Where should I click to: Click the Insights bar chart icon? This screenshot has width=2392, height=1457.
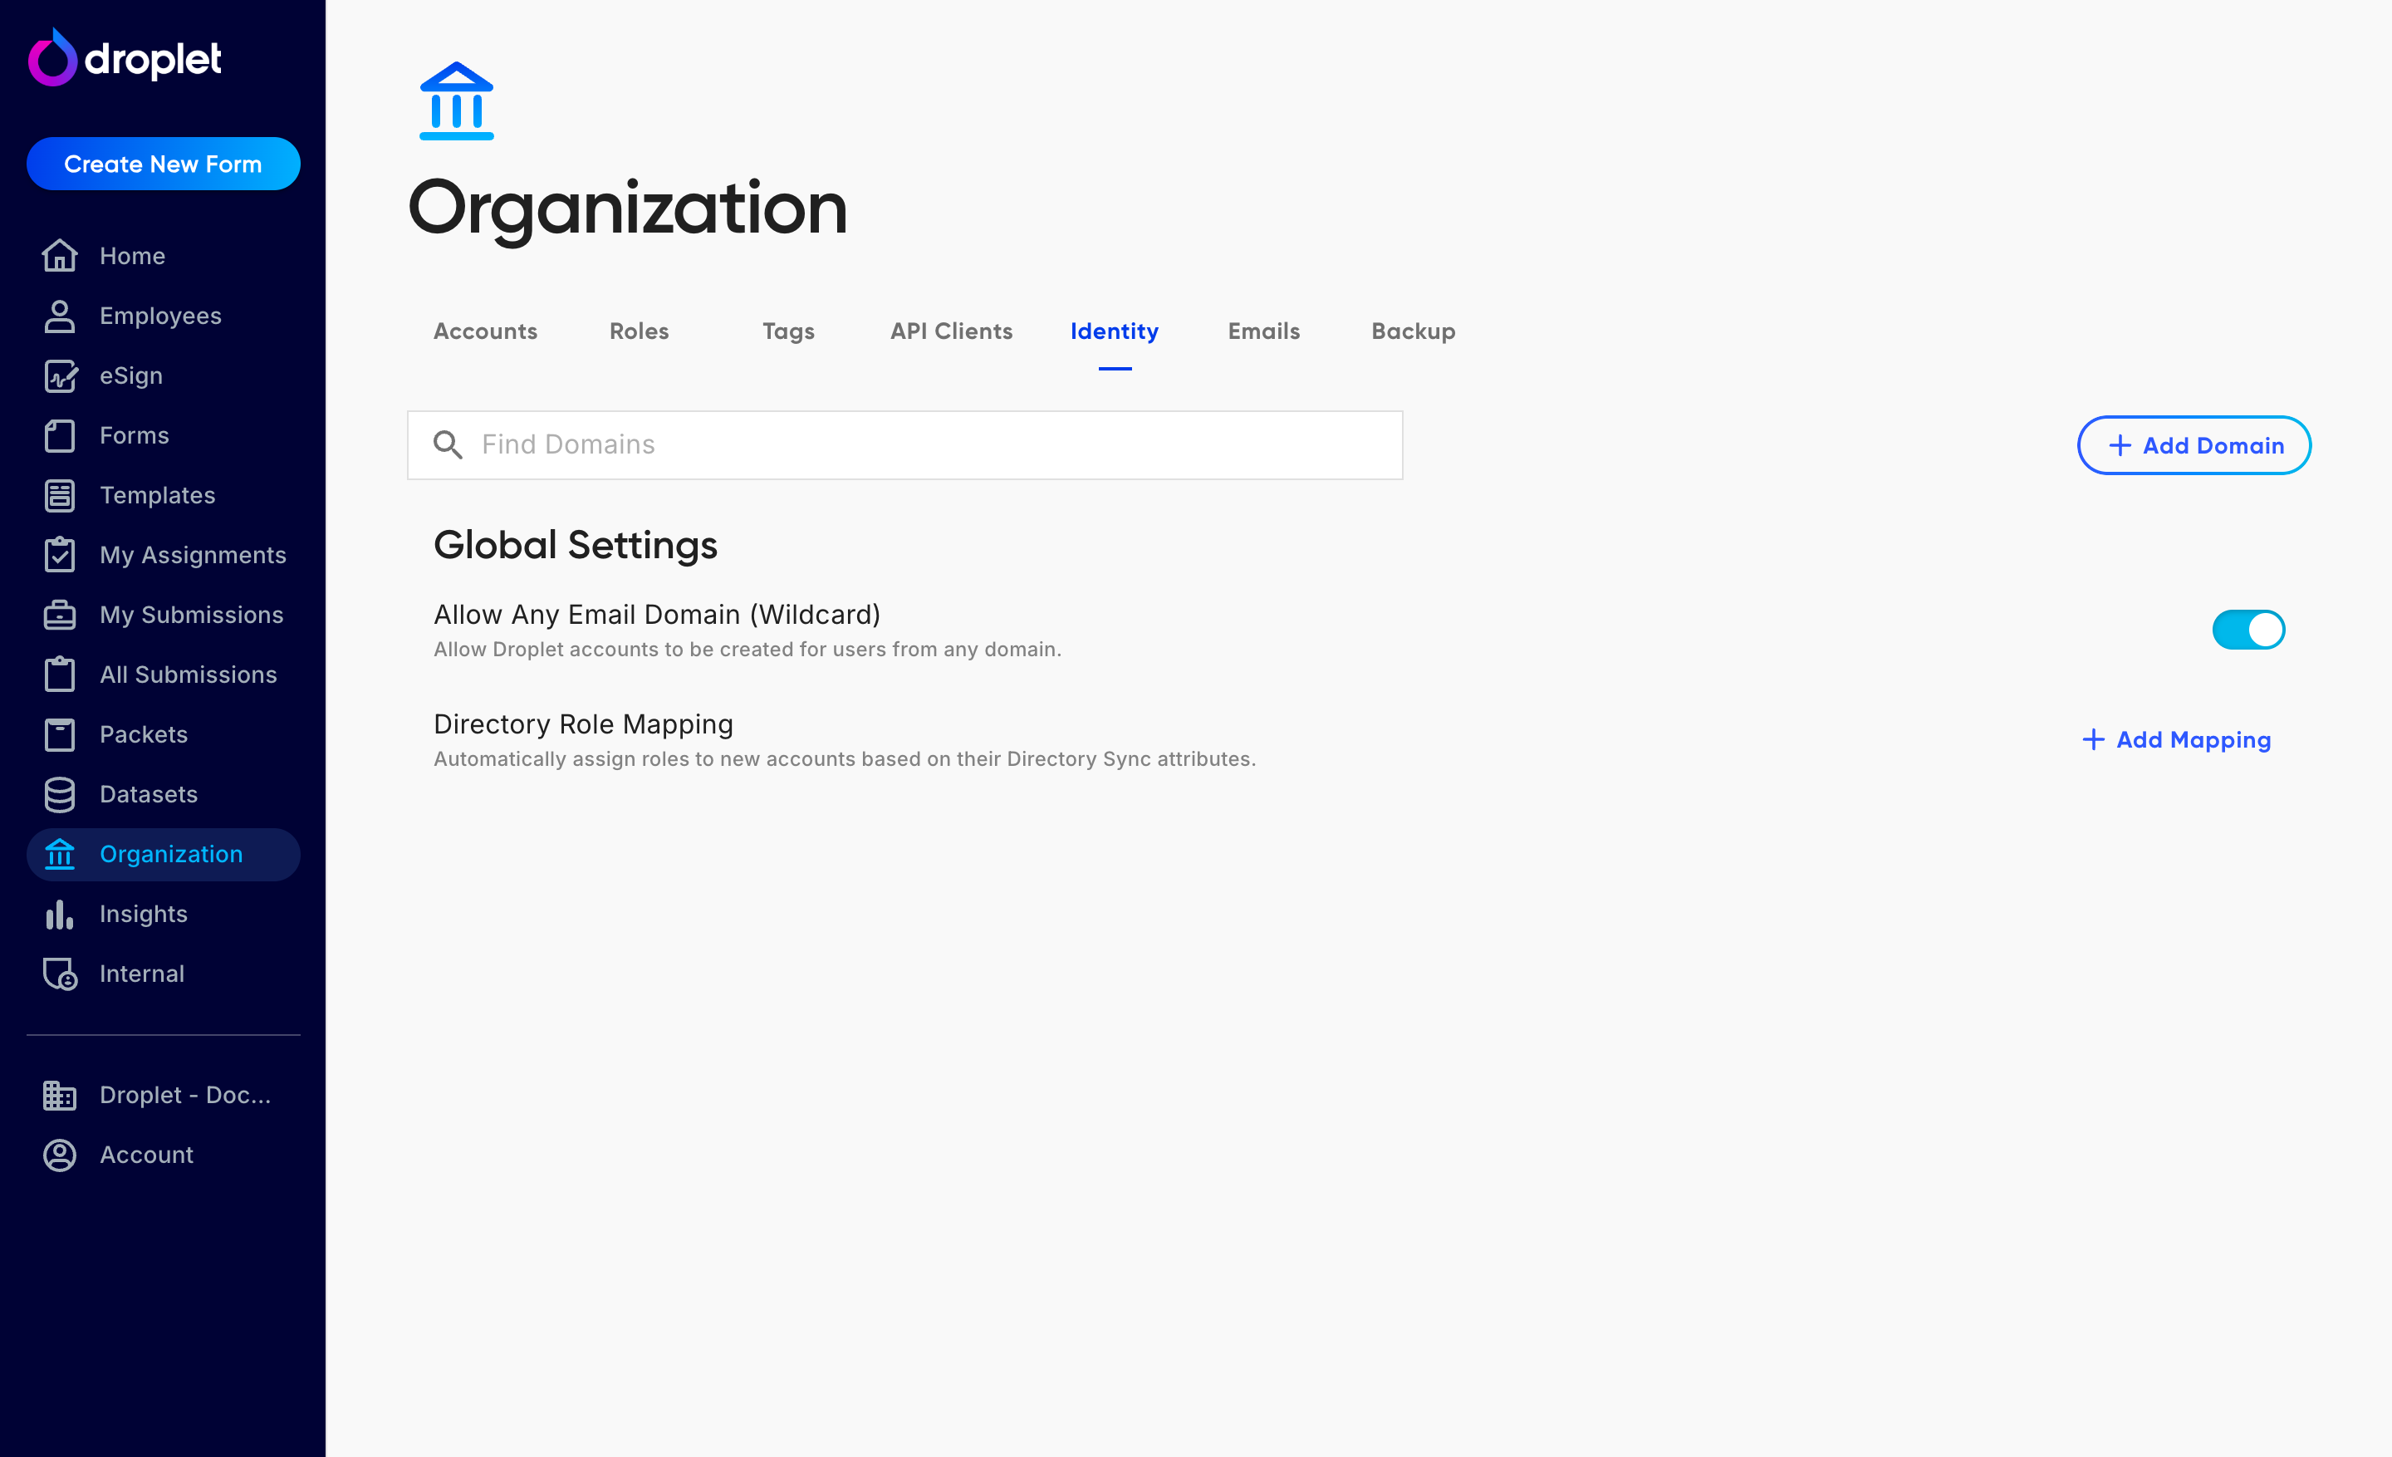coord(59,914)
